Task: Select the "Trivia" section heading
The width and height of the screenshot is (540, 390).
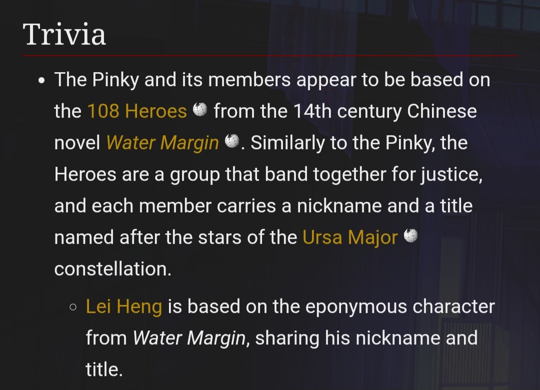Action: tap(64, 35)
